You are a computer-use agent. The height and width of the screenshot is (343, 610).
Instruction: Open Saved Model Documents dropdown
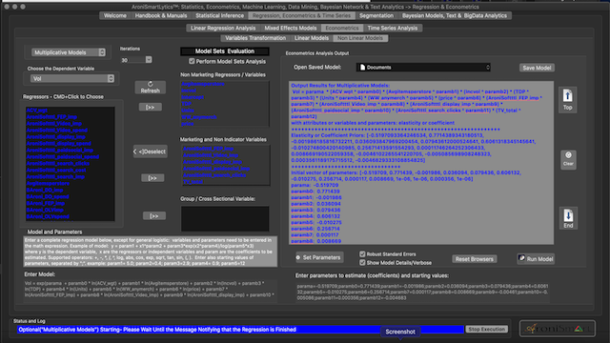pyautogui.click(x=423, y=68)
